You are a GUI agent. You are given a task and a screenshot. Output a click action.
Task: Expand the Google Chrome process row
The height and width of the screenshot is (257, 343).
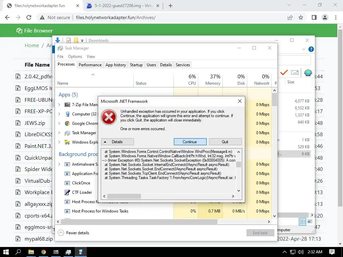point(59,123)
